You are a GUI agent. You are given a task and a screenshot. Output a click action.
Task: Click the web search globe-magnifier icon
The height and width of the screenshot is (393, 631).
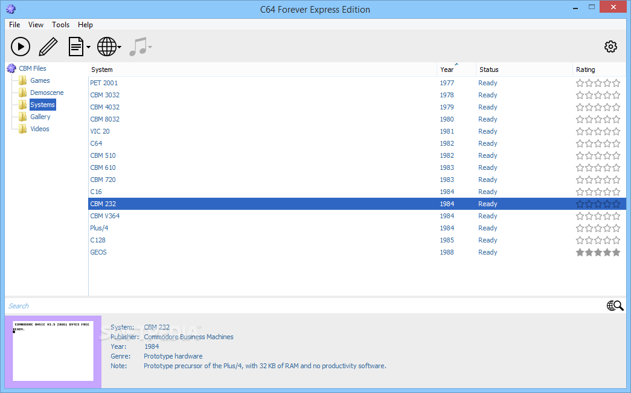point(615,306)
